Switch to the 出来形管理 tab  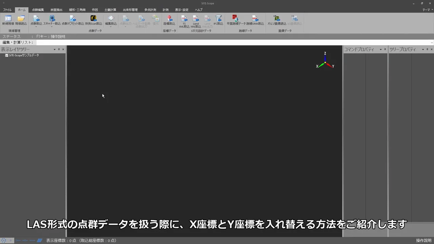pyautogui.click(x=130, y=10)
